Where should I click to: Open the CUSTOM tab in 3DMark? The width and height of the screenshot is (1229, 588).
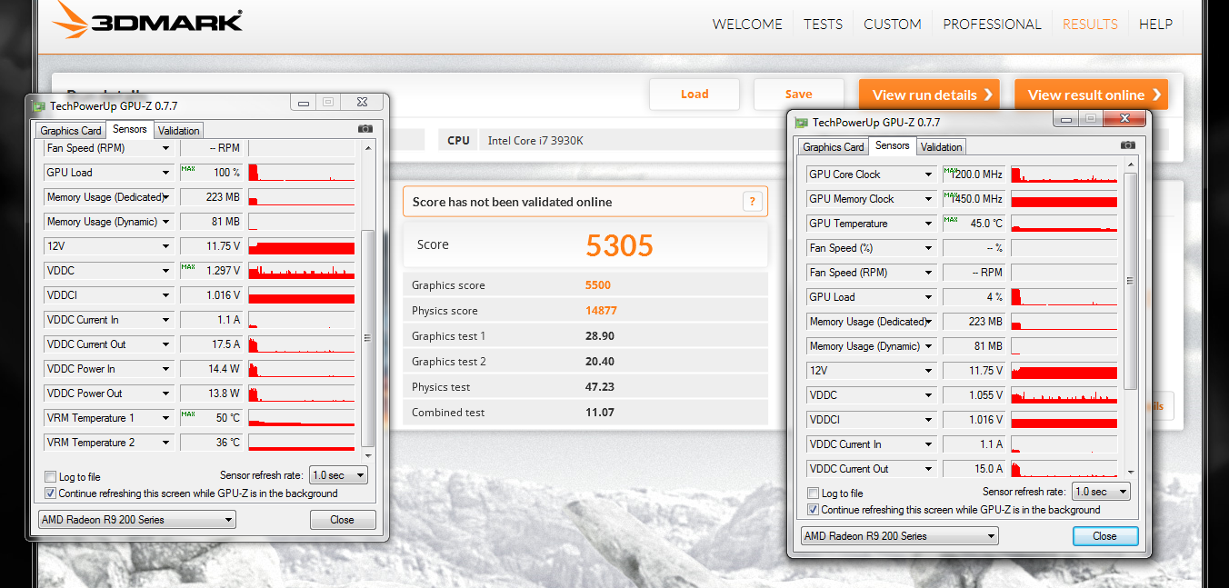[x=892, y=25]
